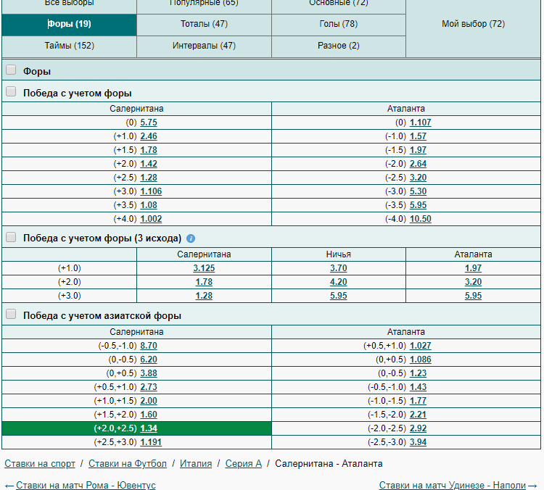Image resolution: width=544 pixels, height=490 pixels.
Task: Select Asian (-1.5,-2.0) odds 2.21
Action: (418, 415)
